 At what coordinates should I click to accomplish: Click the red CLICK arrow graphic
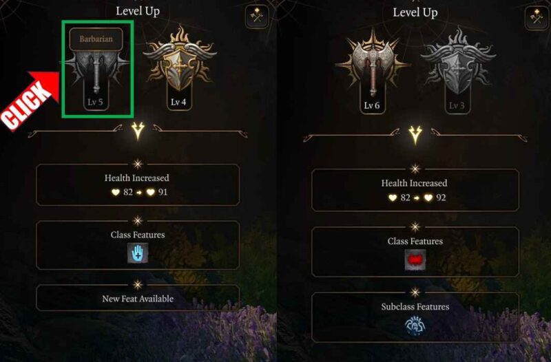30,100
